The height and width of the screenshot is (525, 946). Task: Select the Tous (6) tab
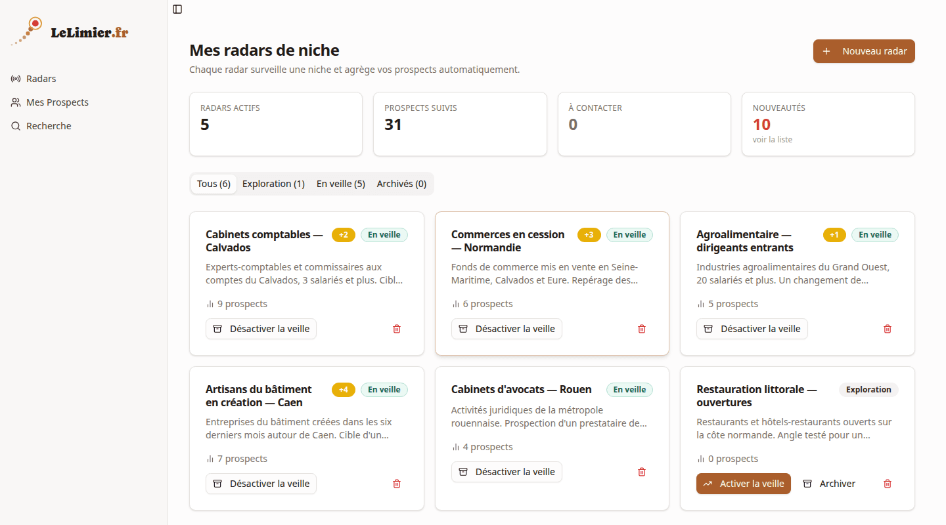click(x=214, y=184)
